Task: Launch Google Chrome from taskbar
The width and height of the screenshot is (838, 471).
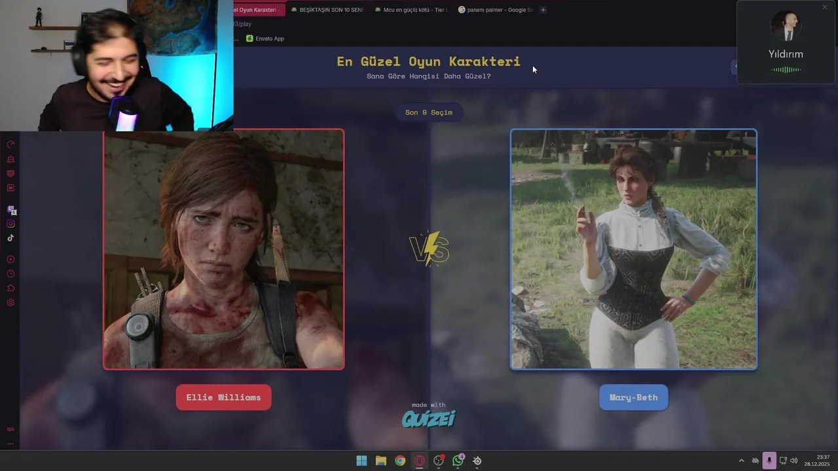Action: (400, 461)
